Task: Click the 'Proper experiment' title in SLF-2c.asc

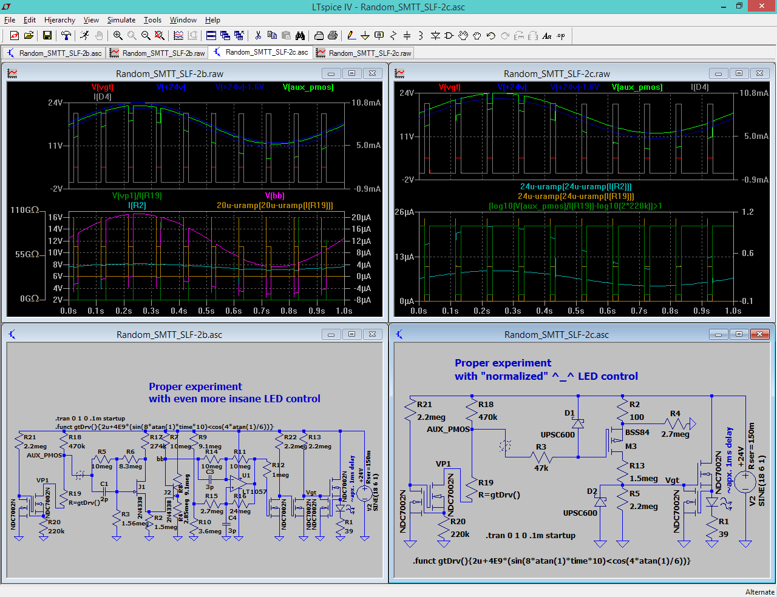Action: click(503, 363)
